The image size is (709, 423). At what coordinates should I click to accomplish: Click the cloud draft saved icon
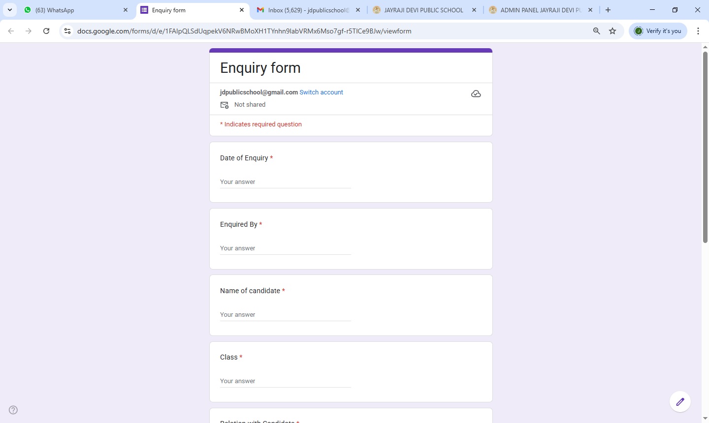click(x=476, y=94)
